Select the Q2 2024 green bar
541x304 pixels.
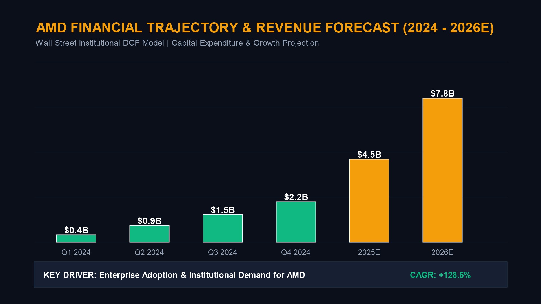click(149, 234)
